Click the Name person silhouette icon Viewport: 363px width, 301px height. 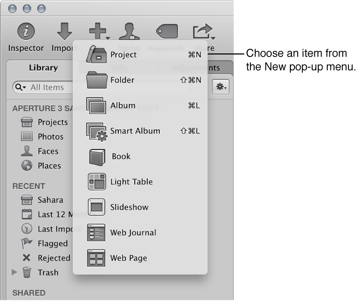[x=130, y=31]
